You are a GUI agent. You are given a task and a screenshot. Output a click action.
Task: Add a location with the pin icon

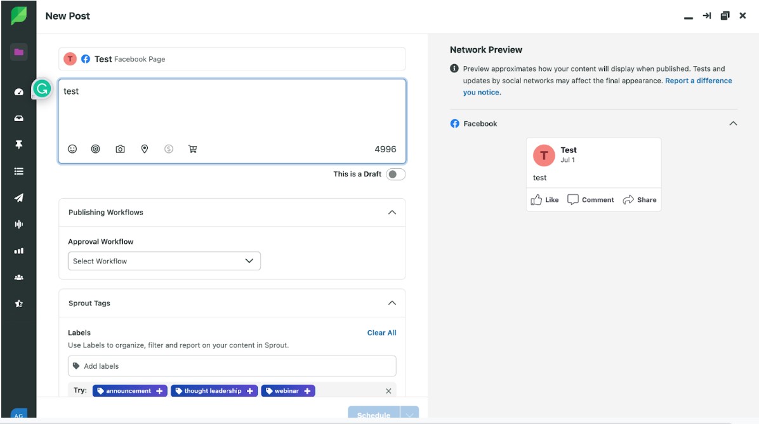click(144, 149)
